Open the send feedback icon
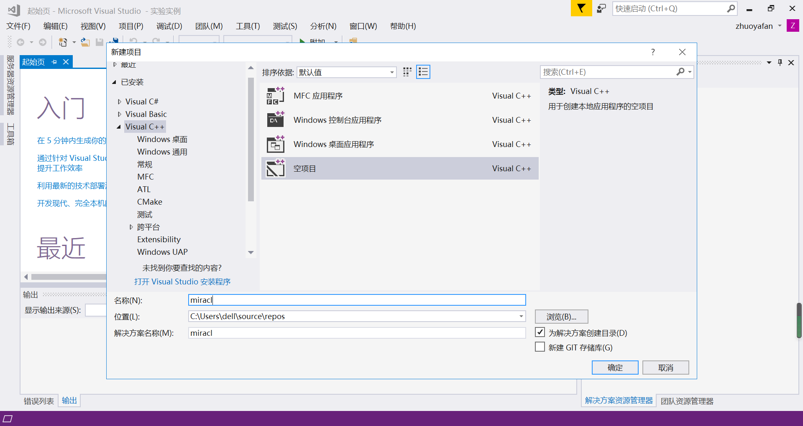 601,8
